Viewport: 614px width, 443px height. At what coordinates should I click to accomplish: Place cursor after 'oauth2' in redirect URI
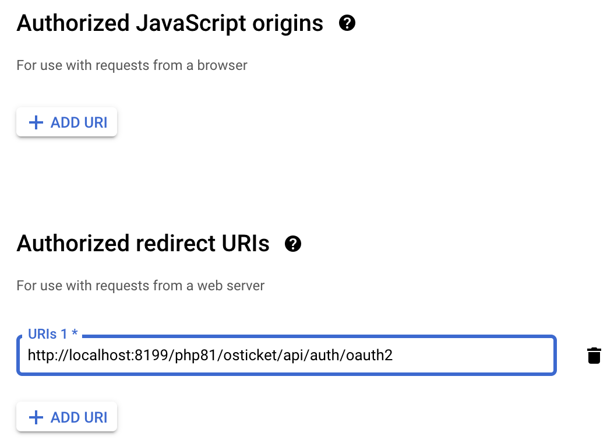click(x=394, y=355)
